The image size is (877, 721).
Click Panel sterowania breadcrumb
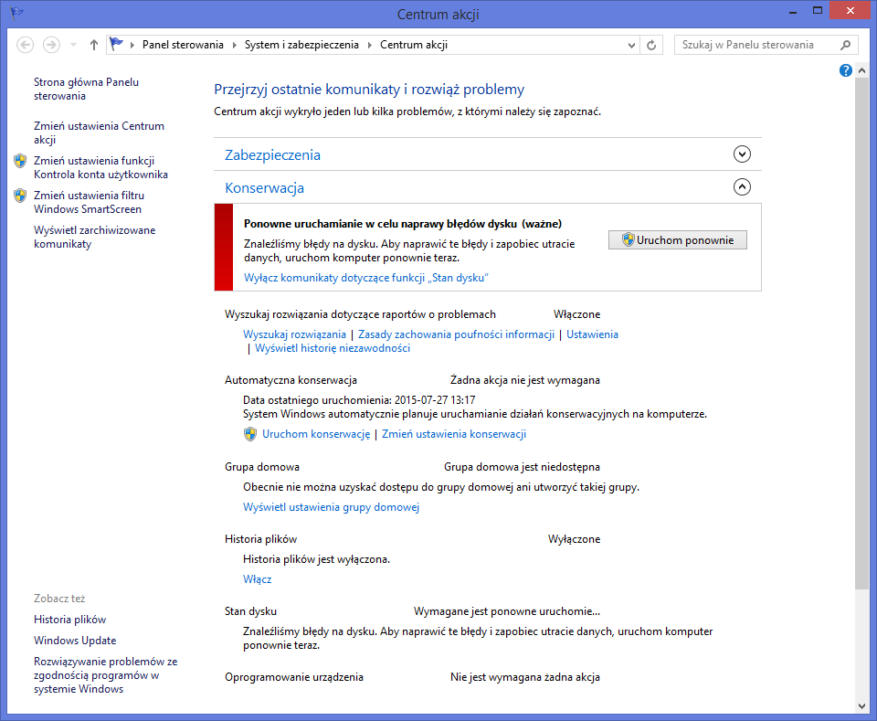[x=183, y=45]
